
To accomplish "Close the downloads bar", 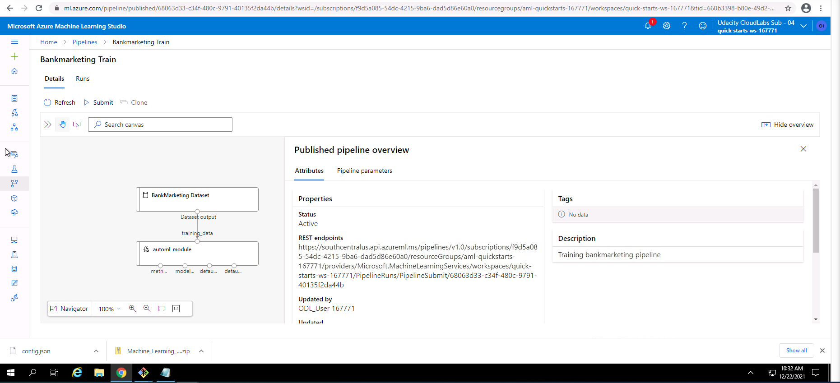I will point(822,351).
